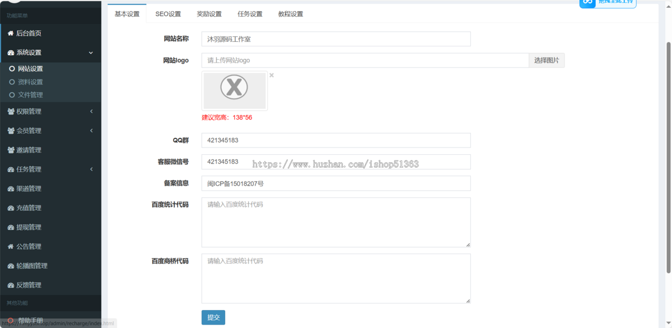Submit the form with 提交 button
The width and height of the screenshot is (672, 328).
213,317
